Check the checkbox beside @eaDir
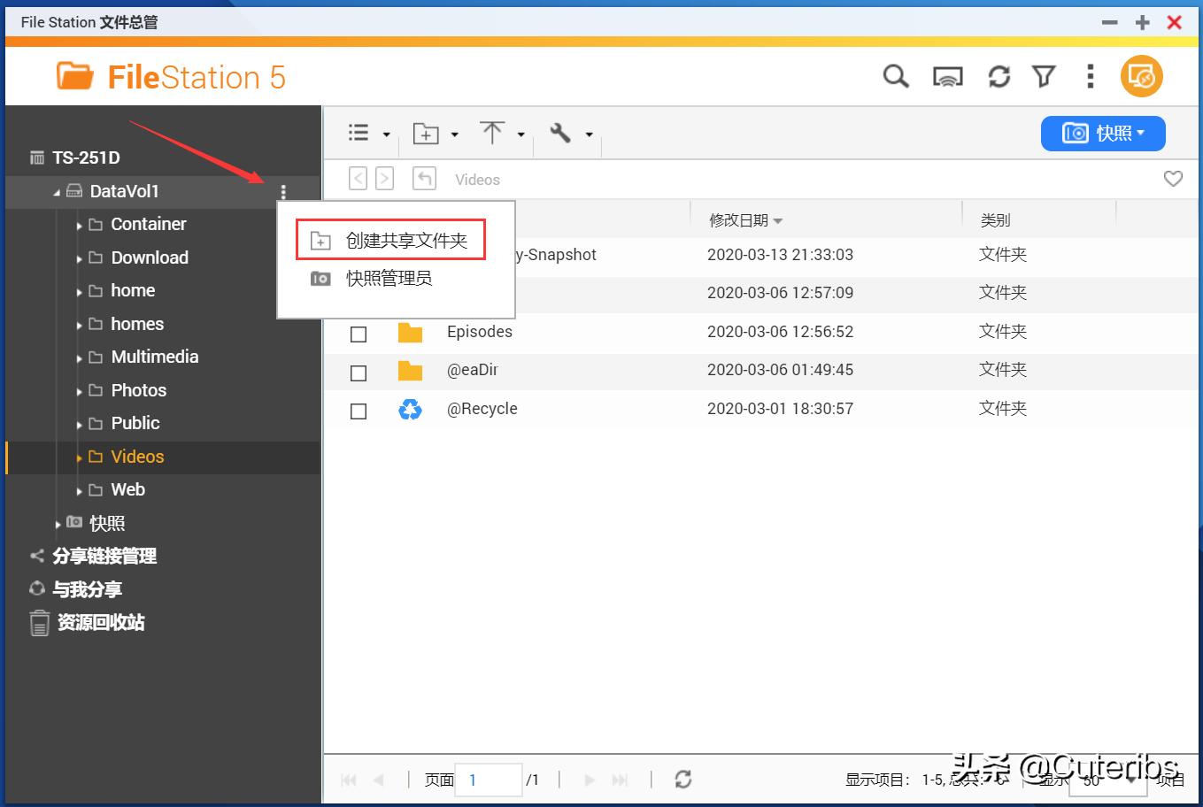Screen dimensions: 1203x807 click(358, 372)
